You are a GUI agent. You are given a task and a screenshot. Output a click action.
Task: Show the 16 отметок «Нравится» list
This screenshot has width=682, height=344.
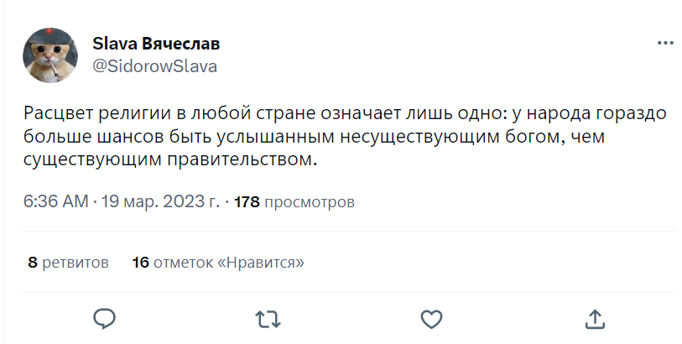tap(218, 263)
